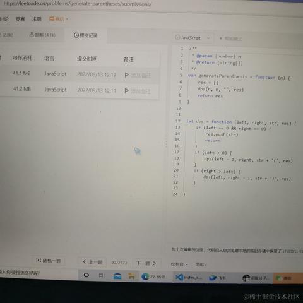
Task: Switch to the 提交记录 tab
Action: 85,35
